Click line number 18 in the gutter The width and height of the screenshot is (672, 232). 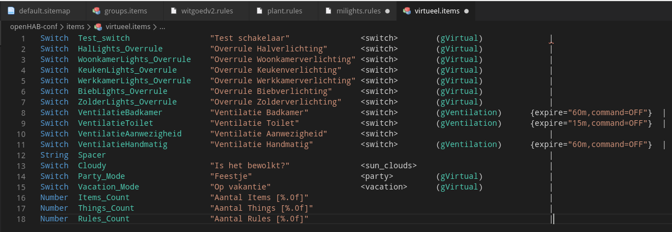click(21, 219)
